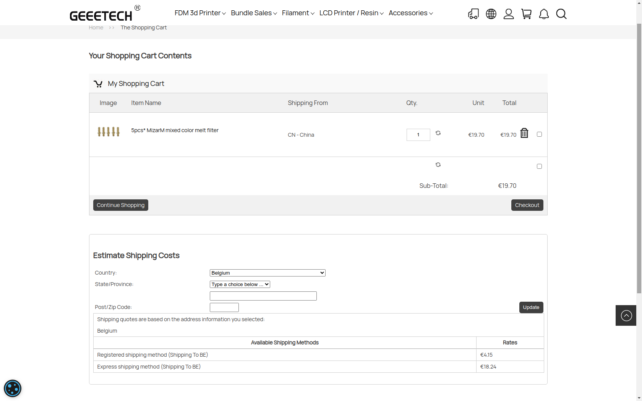Click the shopping cart header icon
The image size is (642, 401).
pos(526,14)
